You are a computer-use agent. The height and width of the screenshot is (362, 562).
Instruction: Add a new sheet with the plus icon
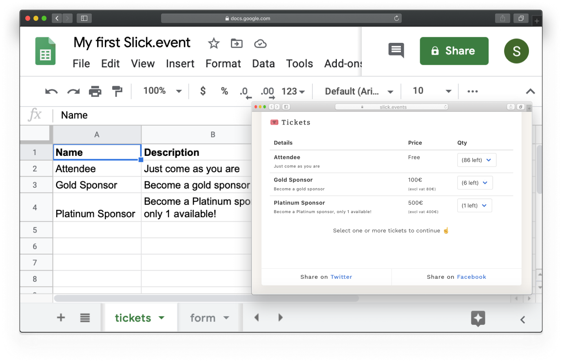60,317
